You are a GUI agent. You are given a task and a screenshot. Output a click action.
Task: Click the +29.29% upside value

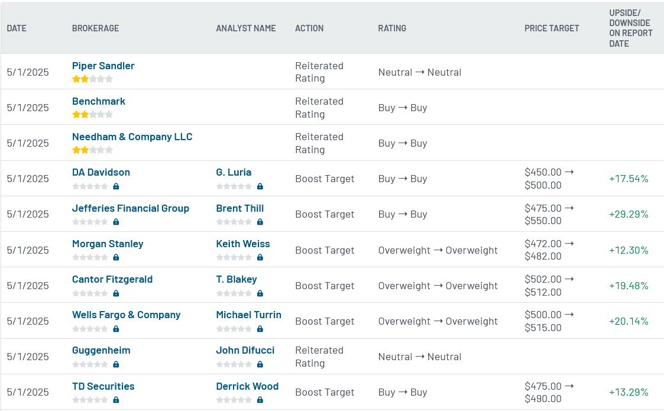[629, 215]
